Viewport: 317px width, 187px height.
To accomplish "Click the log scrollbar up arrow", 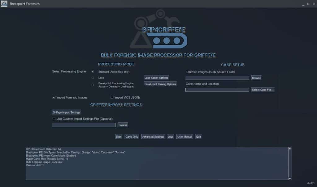I will pyautogui.click(x=290, y=149).
